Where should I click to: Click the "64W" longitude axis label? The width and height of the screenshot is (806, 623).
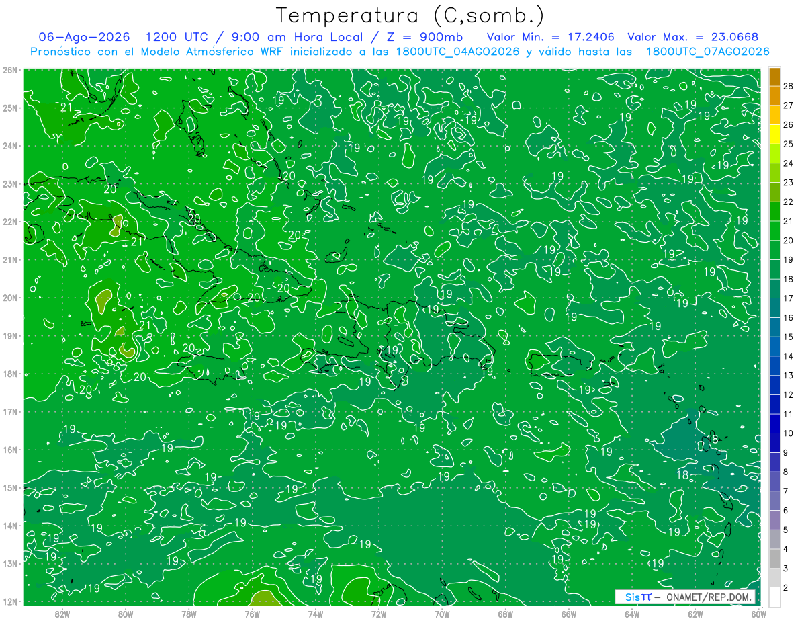tap(632, 614)
